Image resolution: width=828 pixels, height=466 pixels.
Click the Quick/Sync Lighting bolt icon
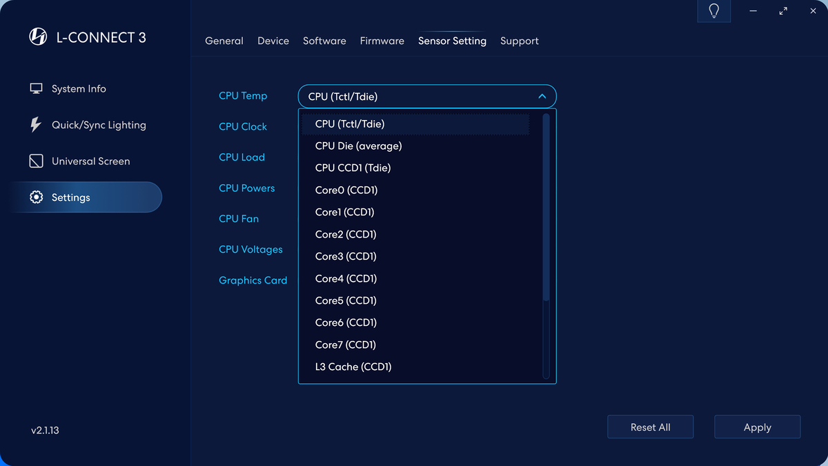tap(36, 125)
